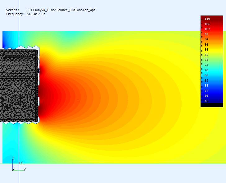Click the frequency value 616.817 Hz
The width and height of the screenshot is (226, 183).
click(x=36, y=14)
